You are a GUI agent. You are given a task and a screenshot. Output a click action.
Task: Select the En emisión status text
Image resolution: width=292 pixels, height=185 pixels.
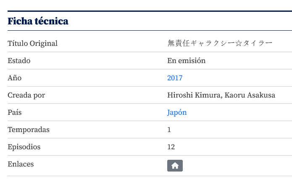(x=187, y=61)
